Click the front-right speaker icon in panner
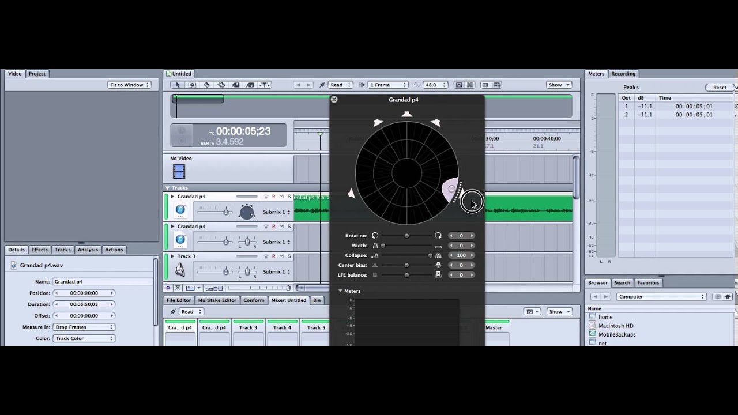738x415 pixels. pos(436,122)
